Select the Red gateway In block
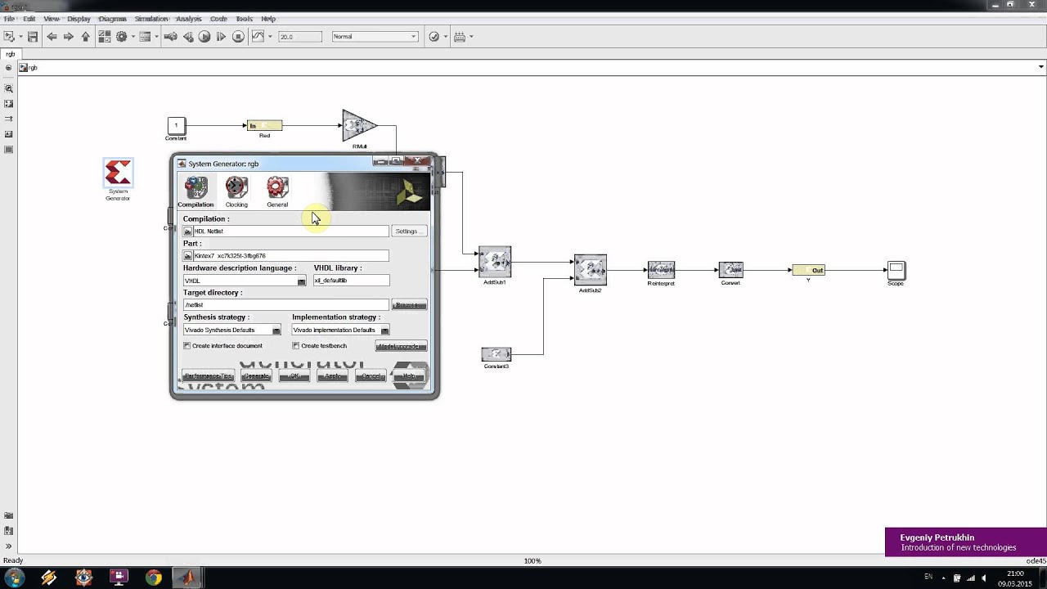1047x589 pixels. coord(264,125)
